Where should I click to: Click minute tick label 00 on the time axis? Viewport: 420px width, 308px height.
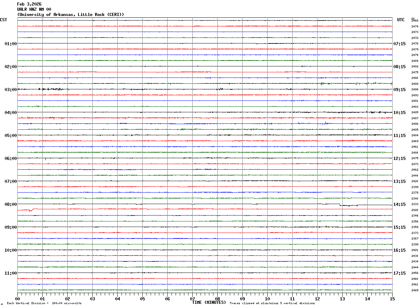pyautogui.click(x=17, y=299)
